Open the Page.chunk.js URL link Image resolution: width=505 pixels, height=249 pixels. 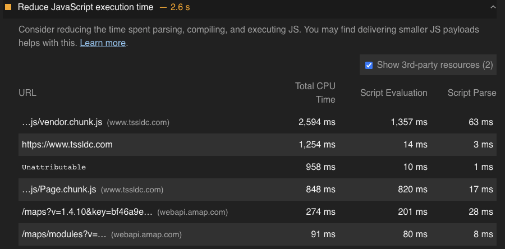(59, 190)
